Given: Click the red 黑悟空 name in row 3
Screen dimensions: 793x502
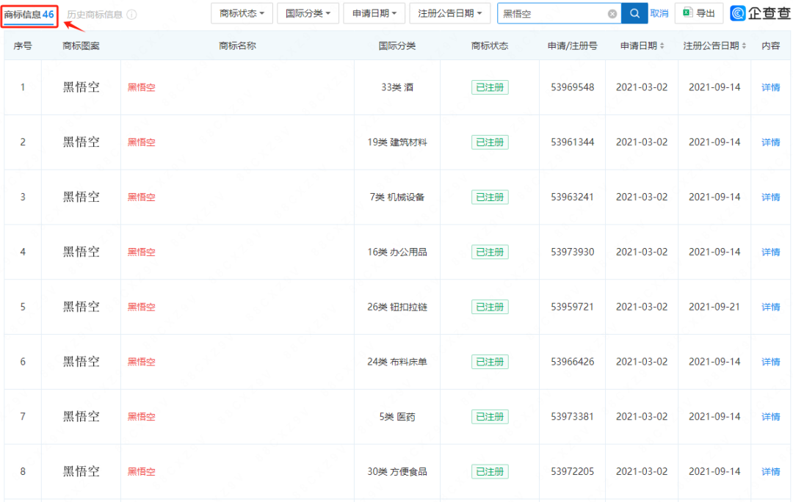Looking at the screenshot, I should 142,197.
